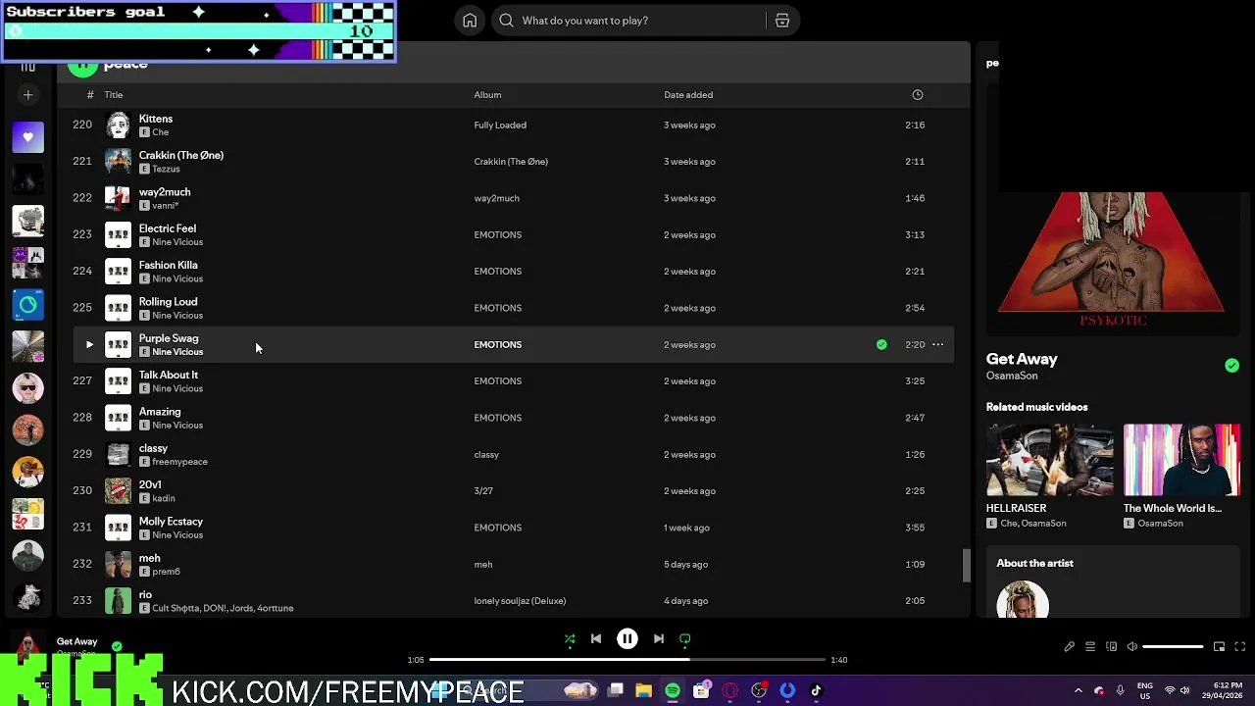The width and height of the screenshot is (1255, 706).
Task: Open the 3/27 album link
Action: pyautogui.click(x=483, y=491)
